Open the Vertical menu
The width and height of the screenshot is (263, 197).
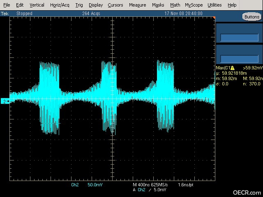click(x=37, y=5)
